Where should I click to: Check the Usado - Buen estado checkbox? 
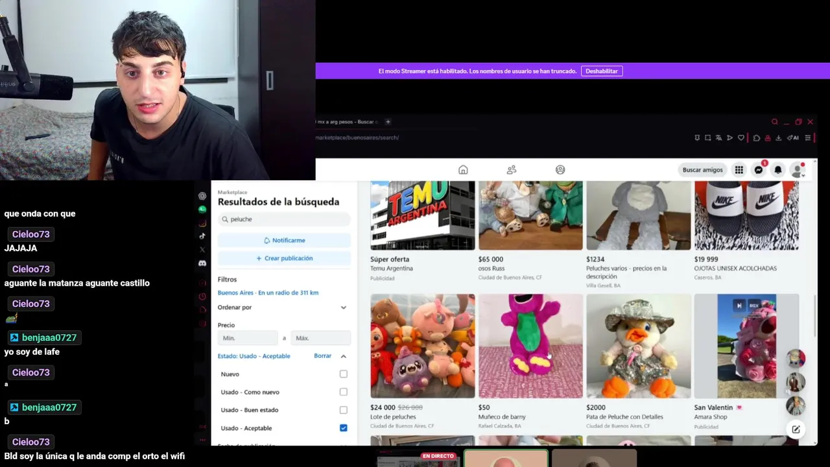(344, 410)
